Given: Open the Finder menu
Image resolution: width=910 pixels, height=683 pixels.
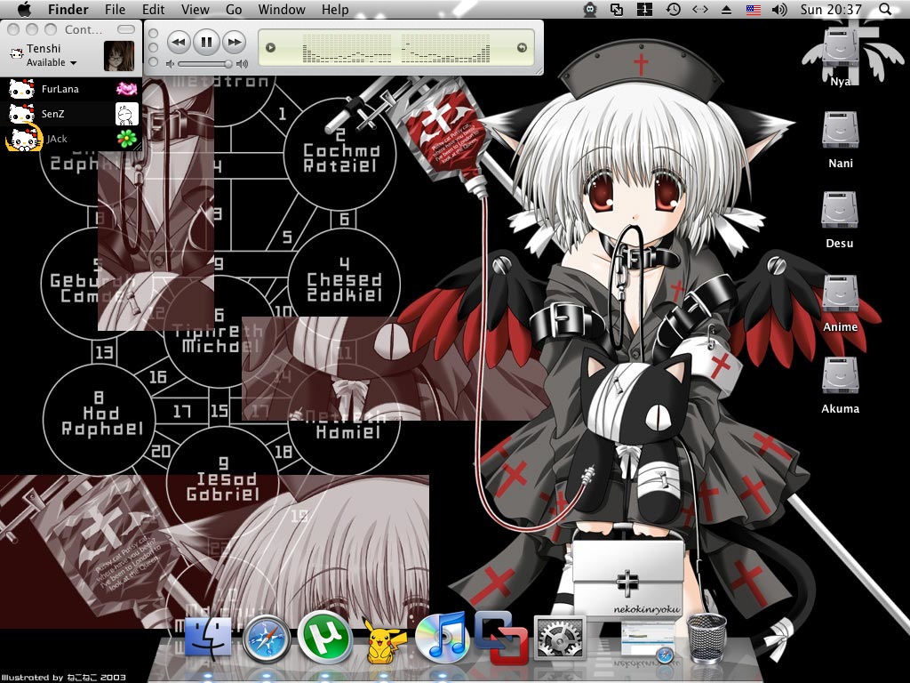Looking at the screenshot, I should tap(68, 9).
